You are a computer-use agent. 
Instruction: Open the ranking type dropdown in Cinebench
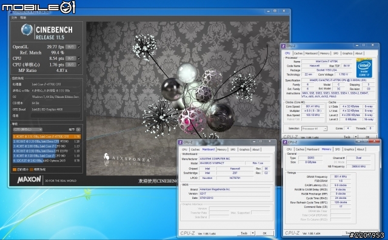pos(28,129)
